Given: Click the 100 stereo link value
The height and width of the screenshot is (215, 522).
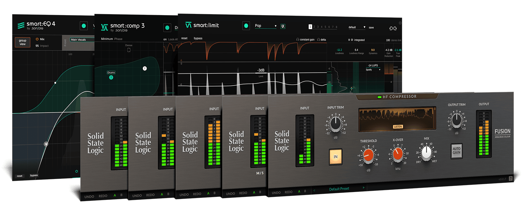Looking at the screenshot, I should [388, 40].
